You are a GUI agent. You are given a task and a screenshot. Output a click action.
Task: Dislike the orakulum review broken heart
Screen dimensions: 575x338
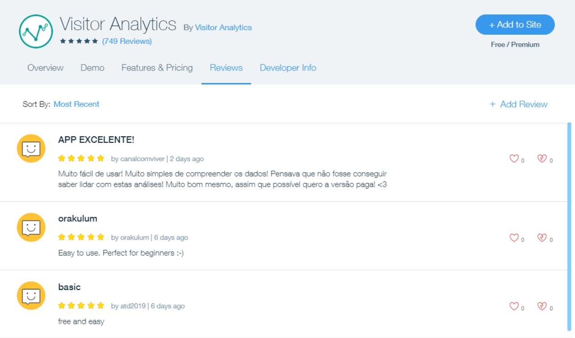[x=542, y=238]
